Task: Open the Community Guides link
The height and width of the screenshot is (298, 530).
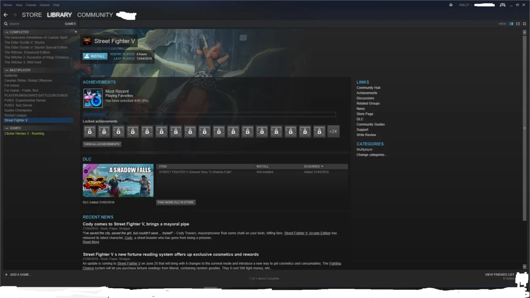Action: pos(371,124)
